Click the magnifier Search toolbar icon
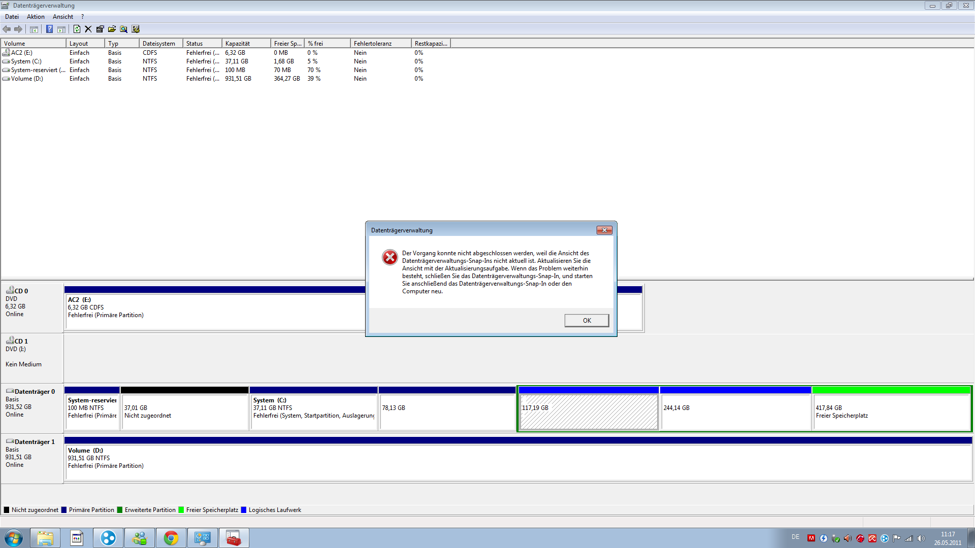Image resolution: width=975 pixels, height=548 pixels. click(123, 29)
